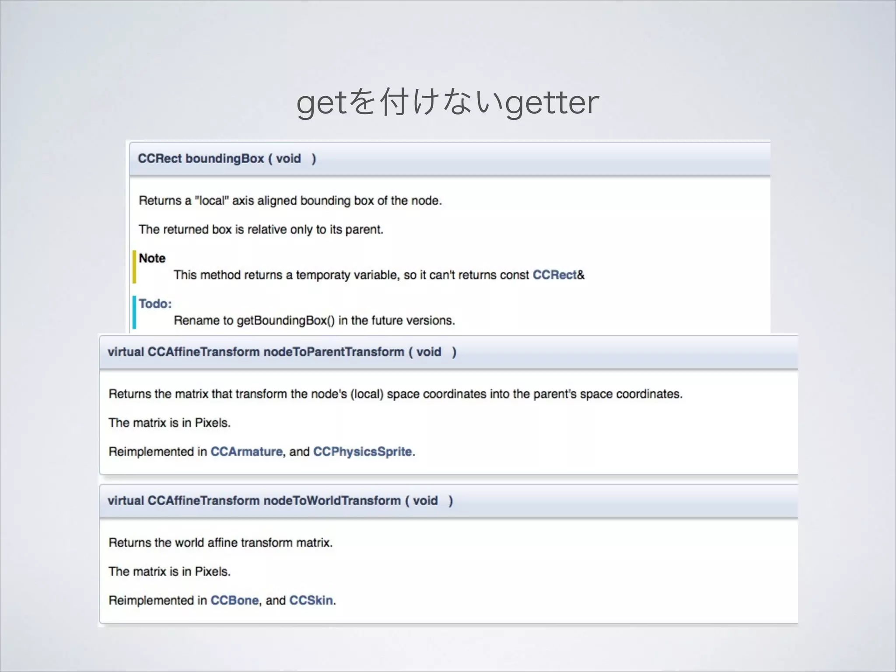Click the CCBone reimplementation link
The width and height of the screenshot is (896, 672).
coord(234,600)
